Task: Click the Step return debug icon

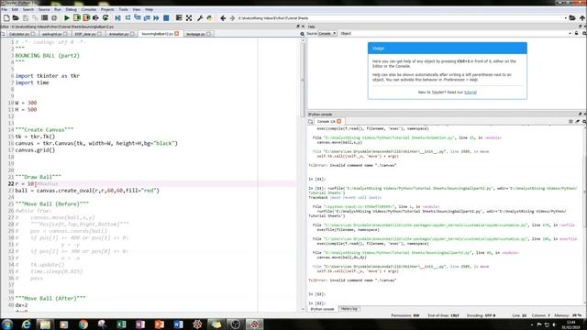Action: pos(147,17)
